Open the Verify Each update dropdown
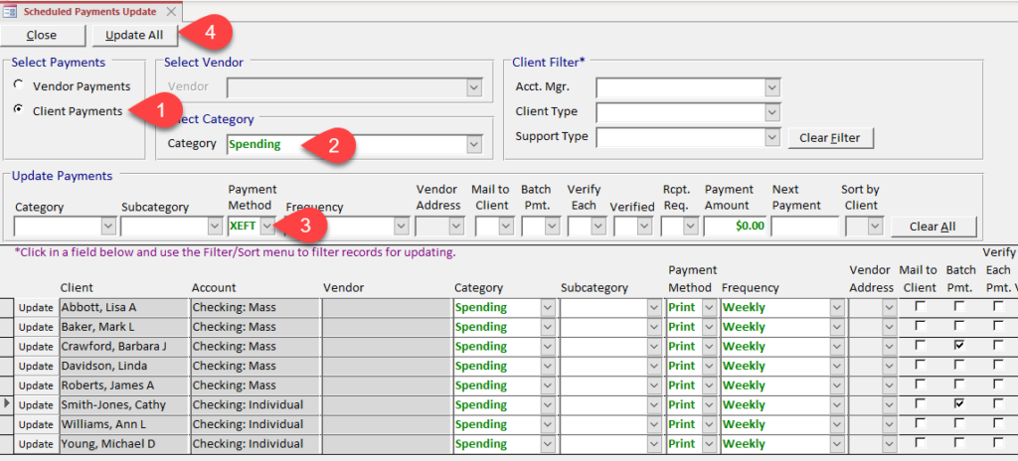 click(598, 226)
